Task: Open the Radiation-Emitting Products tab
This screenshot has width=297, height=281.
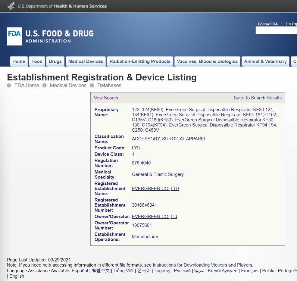Action: pyautogui.click(x=140, y=61)
